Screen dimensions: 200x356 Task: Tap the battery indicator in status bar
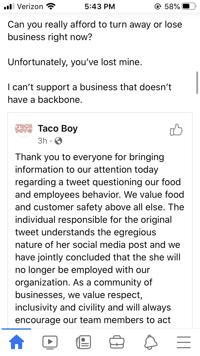189,6
